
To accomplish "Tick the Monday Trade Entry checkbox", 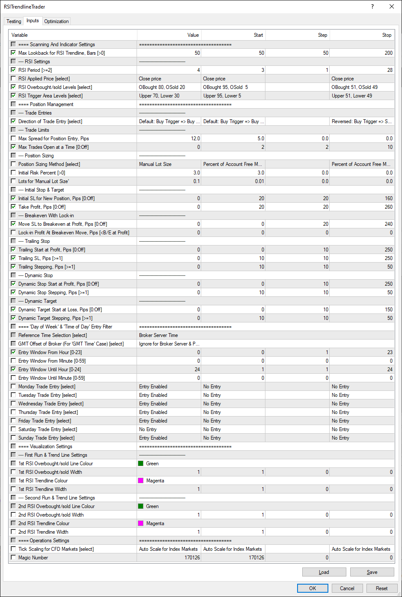I will coord(14,387).
